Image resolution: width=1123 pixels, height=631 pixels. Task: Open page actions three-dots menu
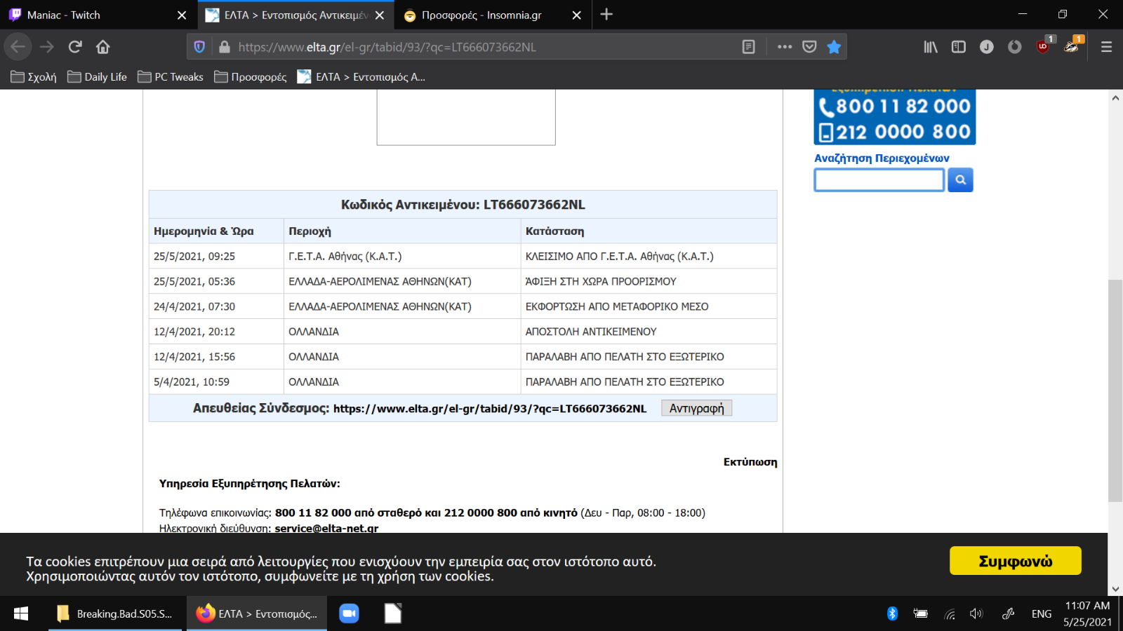click(x=785, y=47)
